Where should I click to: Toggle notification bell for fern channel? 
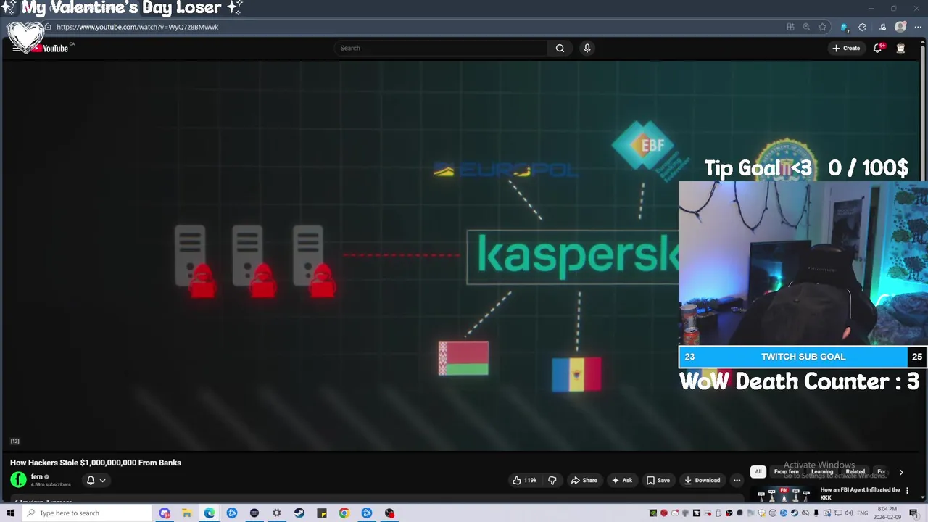coord(91,480)
